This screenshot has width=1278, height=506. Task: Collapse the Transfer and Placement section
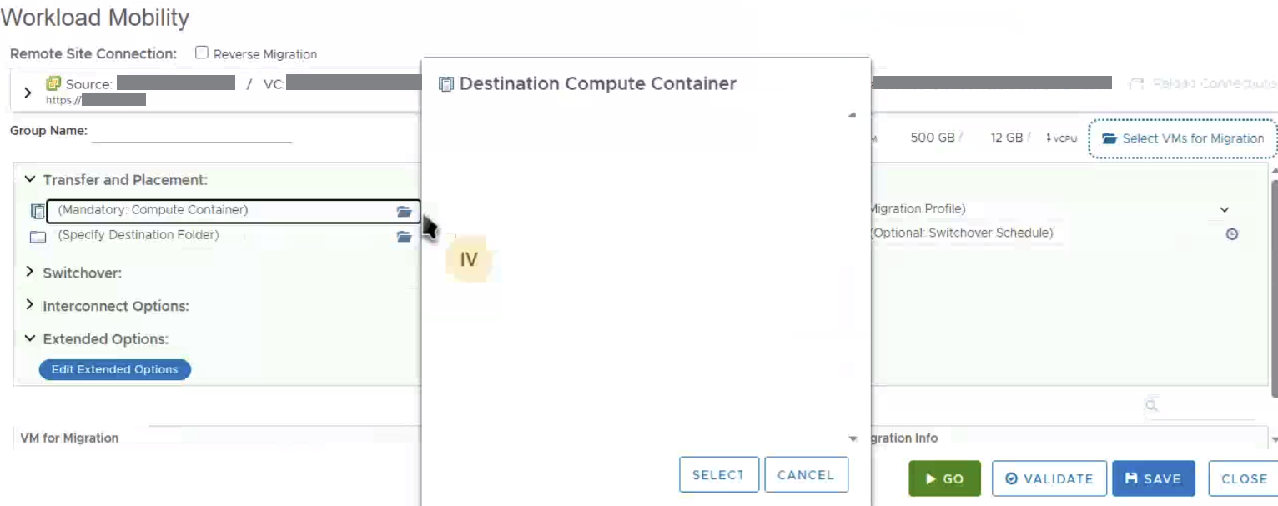tap(30, 179)
